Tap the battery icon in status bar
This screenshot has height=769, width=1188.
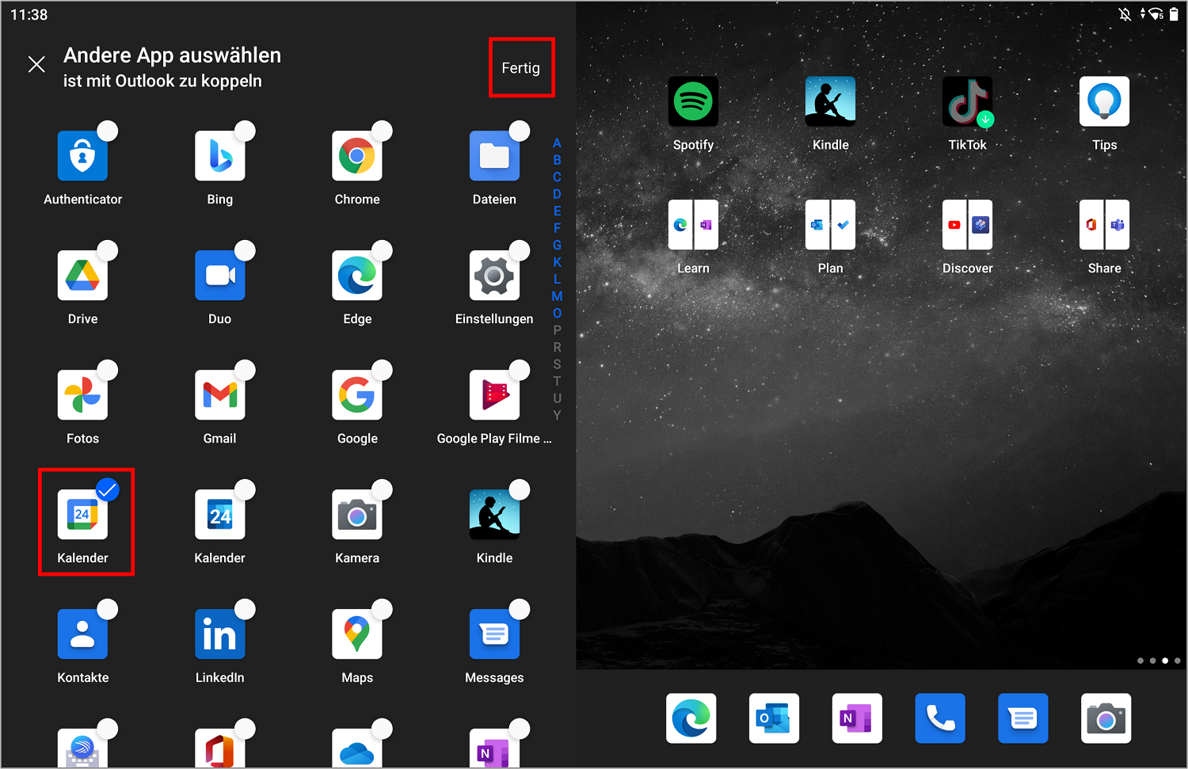tap(1174, 14)
